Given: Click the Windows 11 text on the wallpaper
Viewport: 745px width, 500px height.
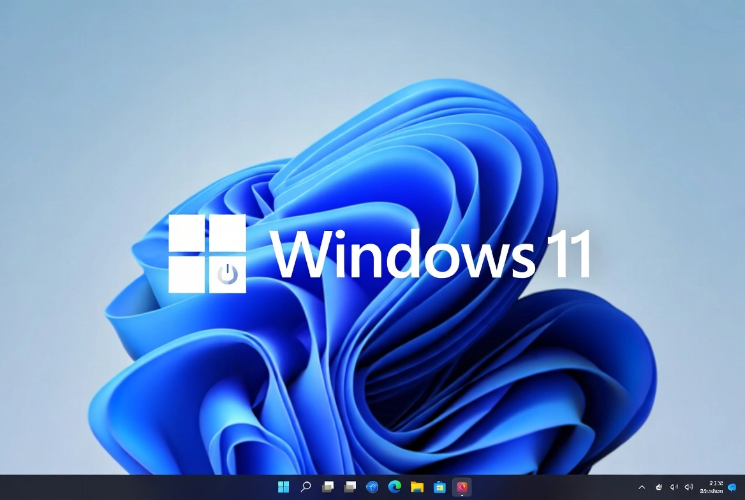Looking at the screenshot, I should 434,255.
